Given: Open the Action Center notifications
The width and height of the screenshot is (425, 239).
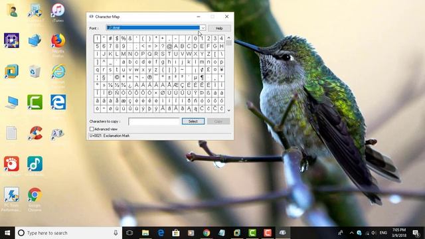Looking at the screenshot, I should click(x=416, y=233).
